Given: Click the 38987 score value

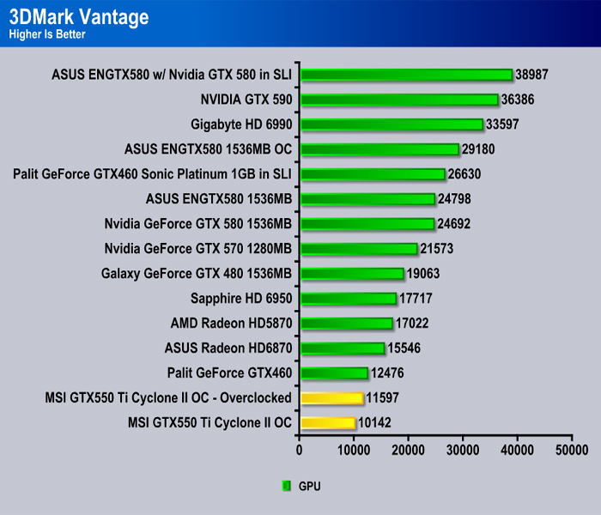Looking at the screenshot, I should [531, 75].
